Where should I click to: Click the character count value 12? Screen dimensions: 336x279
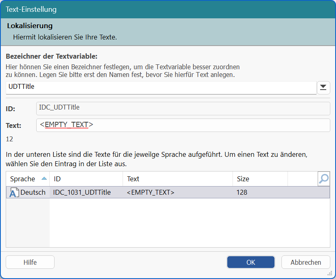(x=9, y=139)
